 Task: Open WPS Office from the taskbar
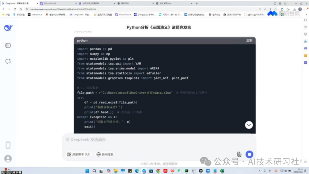tap(173, 171)
